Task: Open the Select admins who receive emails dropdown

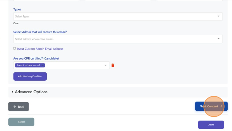Action: pos(118,39)
